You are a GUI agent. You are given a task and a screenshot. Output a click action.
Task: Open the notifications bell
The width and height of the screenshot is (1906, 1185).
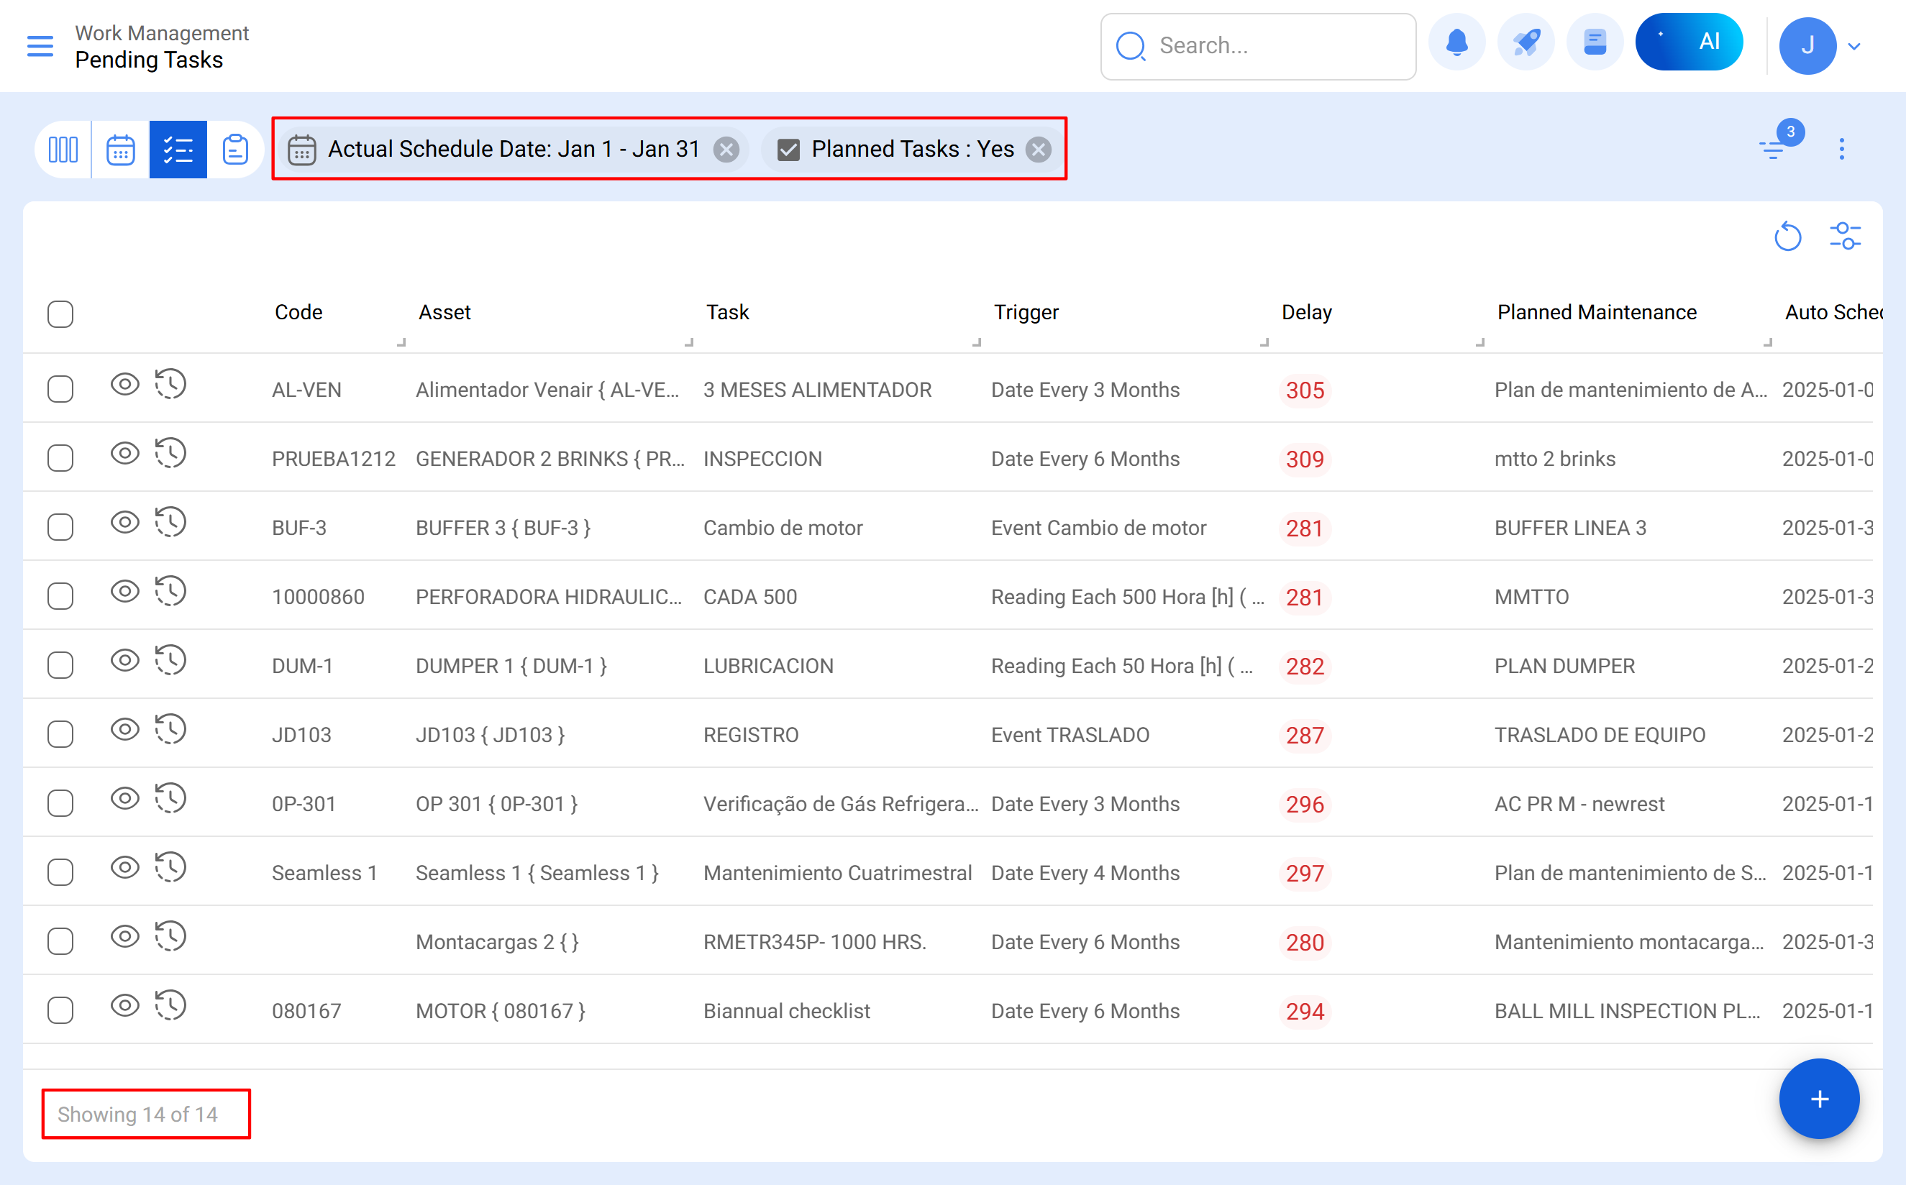coord(1456,43)
